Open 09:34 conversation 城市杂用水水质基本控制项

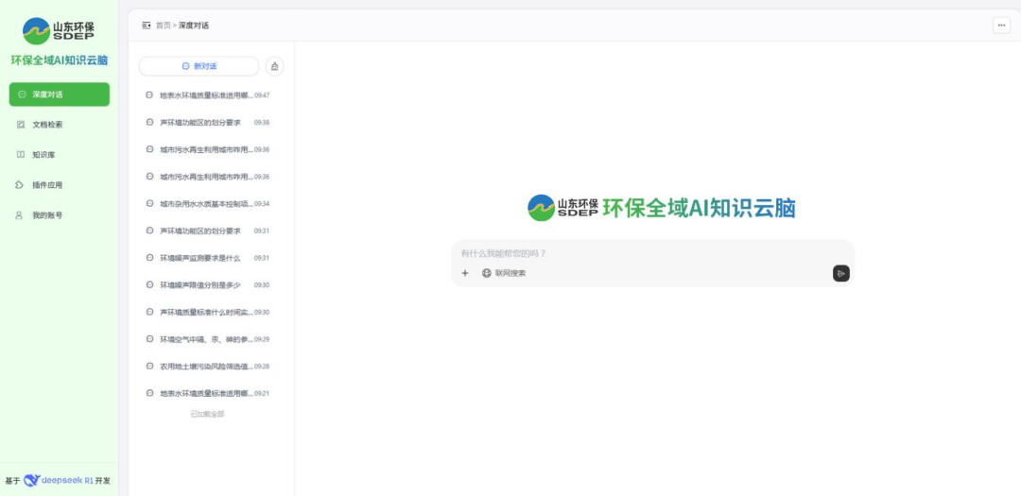(x=207, y=204)
